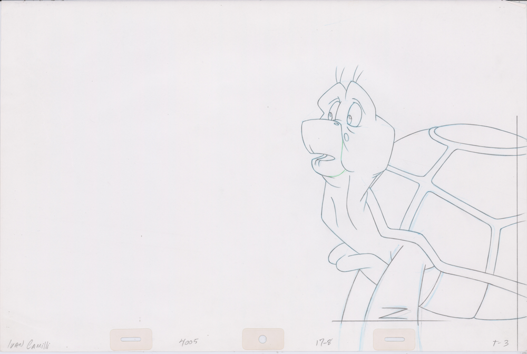The height and width of the screenshot is (354, 527).
Task: Click the round center peg hole
Action: click(262, 339)
